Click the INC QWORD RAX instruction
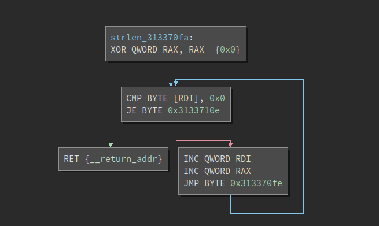The width and height of the screenshot is (379, 226). [x=218, y=171]
